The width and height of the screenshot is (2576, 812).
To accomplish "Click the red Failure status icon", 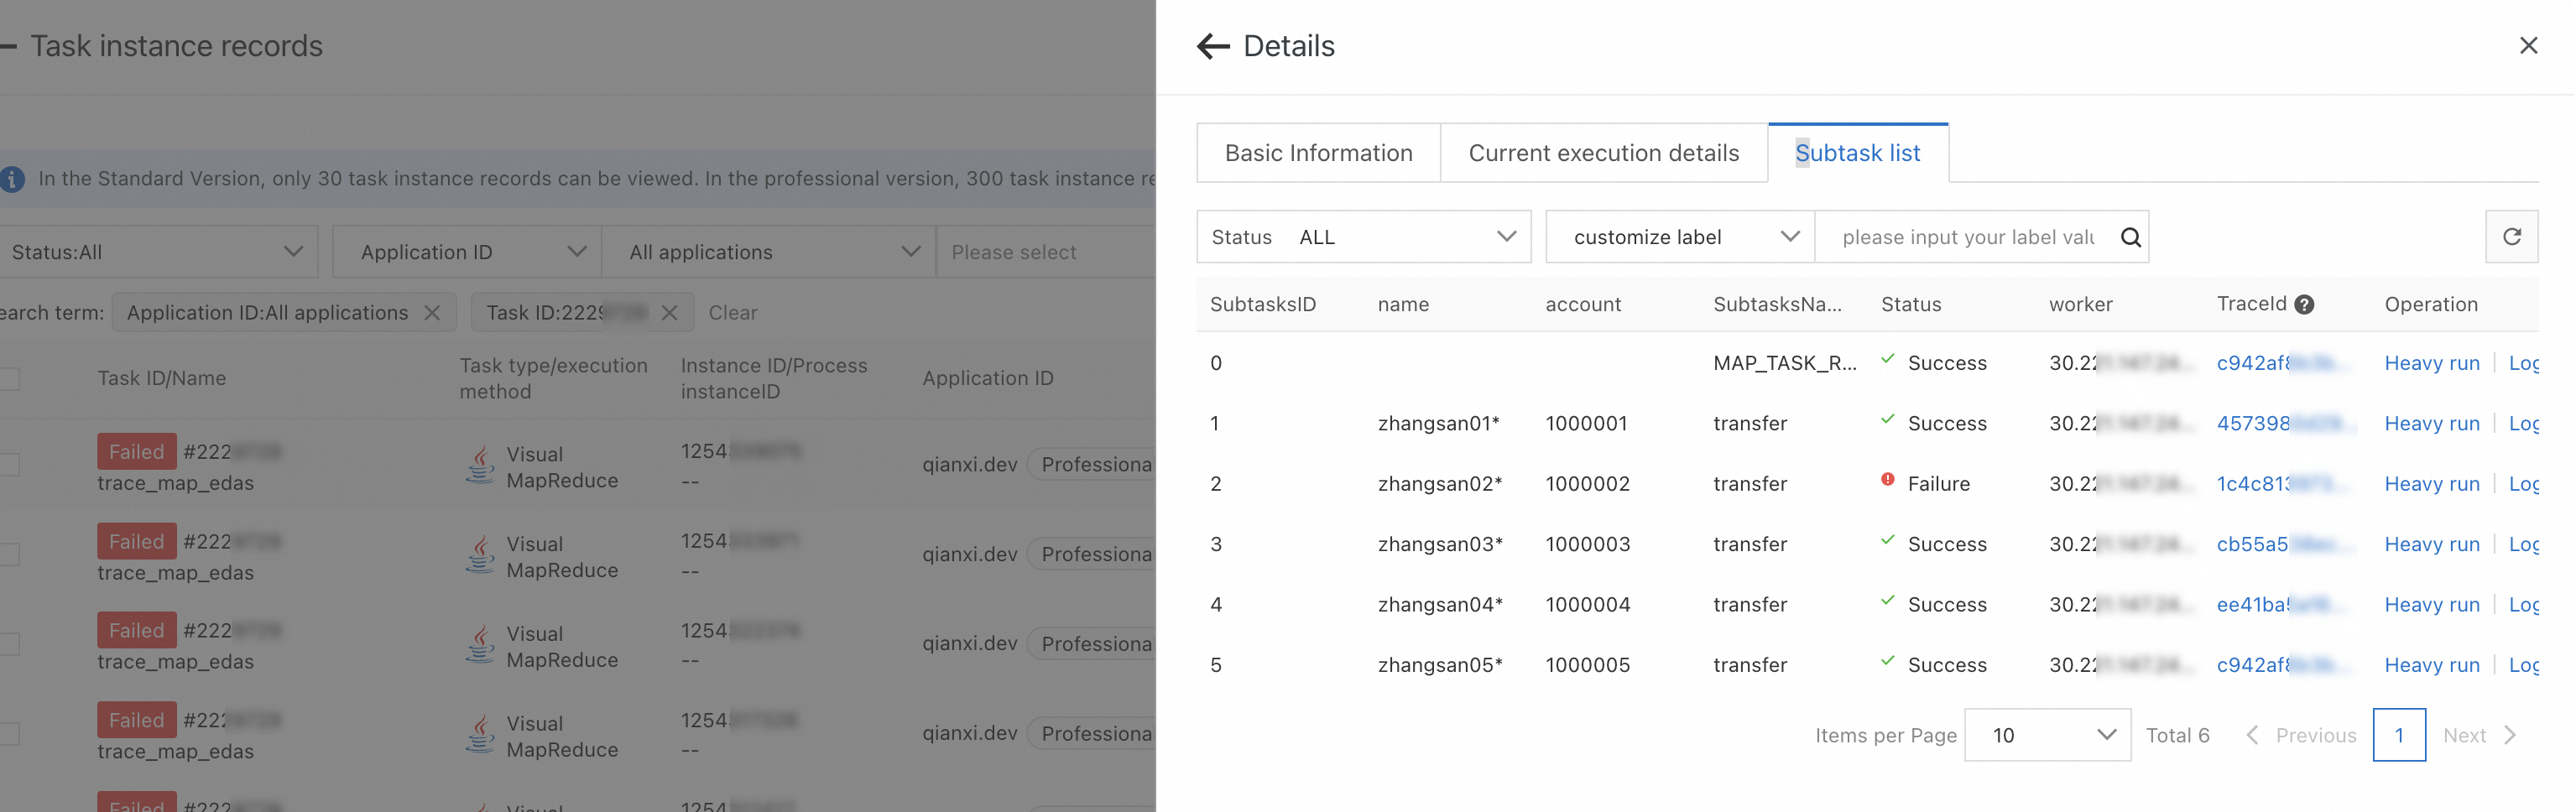I will pyautogui.click(x=1887, y=480).
